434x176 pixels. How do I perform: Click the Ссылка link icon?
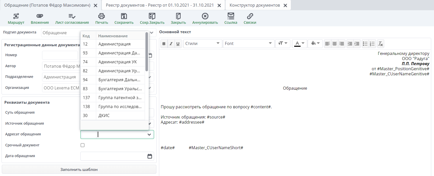tap(231, 16)
